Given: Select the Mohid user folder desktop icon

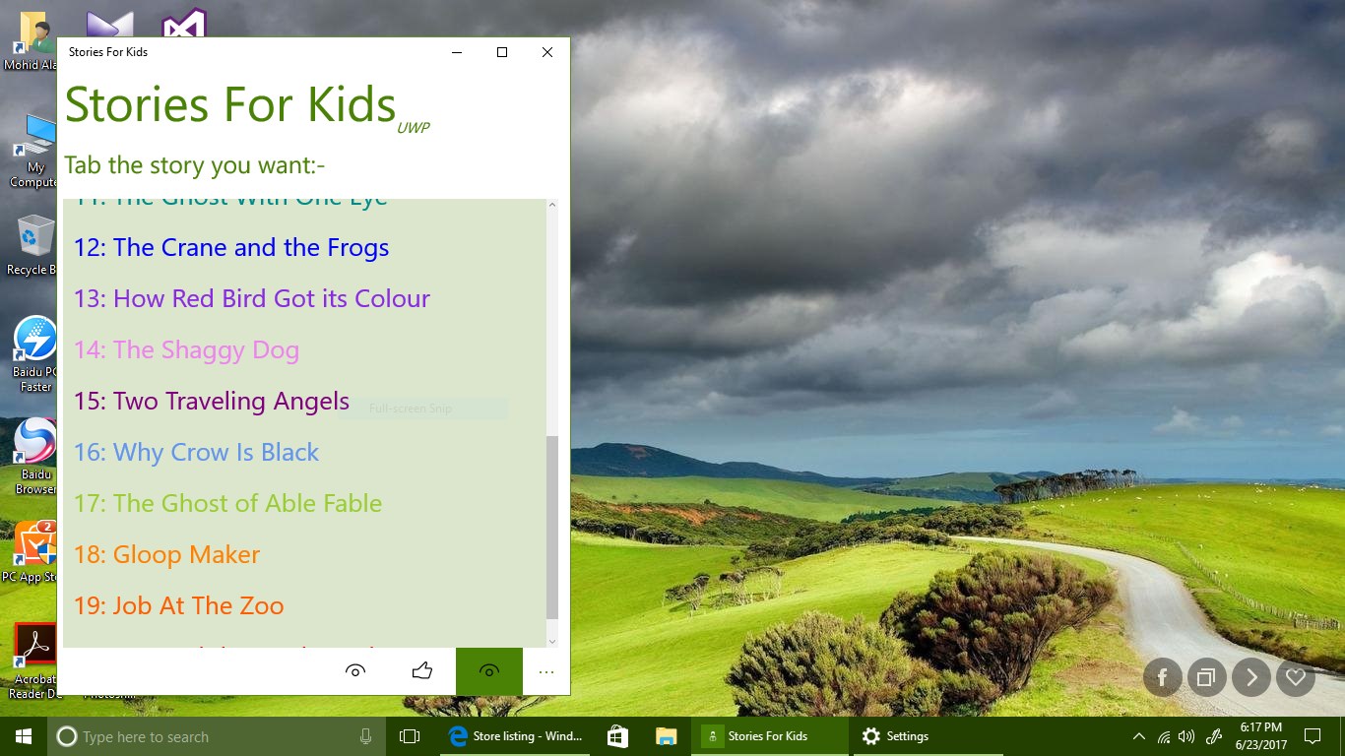Looking at the screenshot, I should 33,41.
